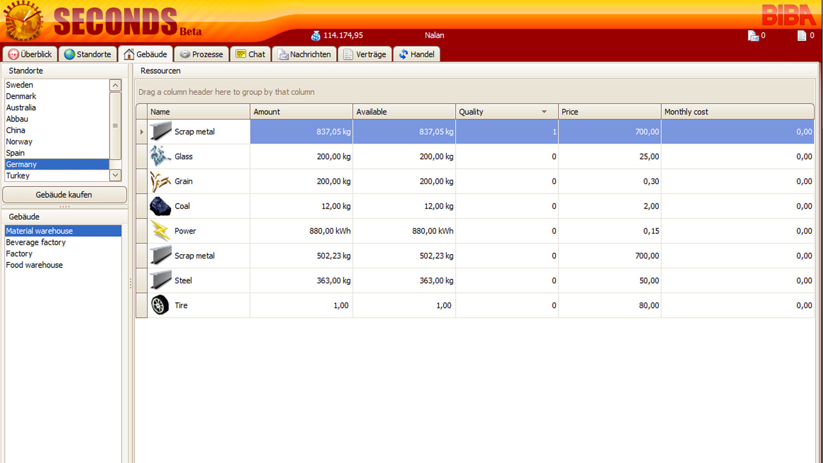Click the Power lightning bolt icon

click(160, 231)
